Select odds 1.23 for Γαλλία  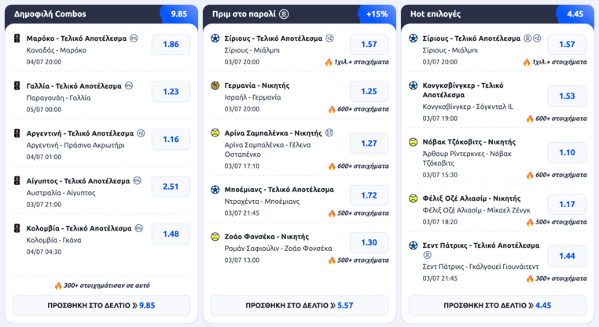pos(171,92)
